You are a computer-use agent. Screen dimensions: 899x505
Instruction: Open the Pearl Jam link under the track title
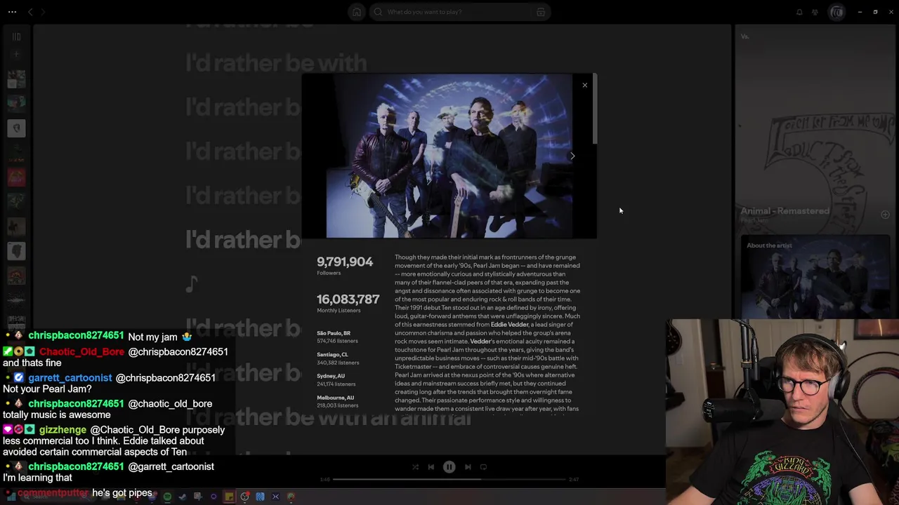pos(755,220)
